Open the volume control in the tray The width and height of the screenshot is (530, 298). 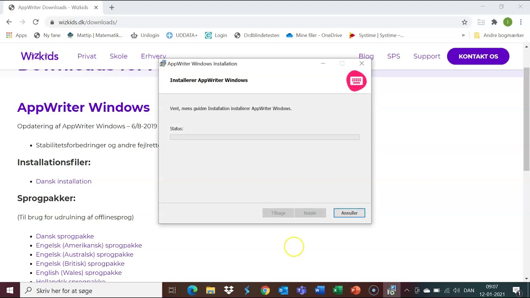[x=457, y=291]
